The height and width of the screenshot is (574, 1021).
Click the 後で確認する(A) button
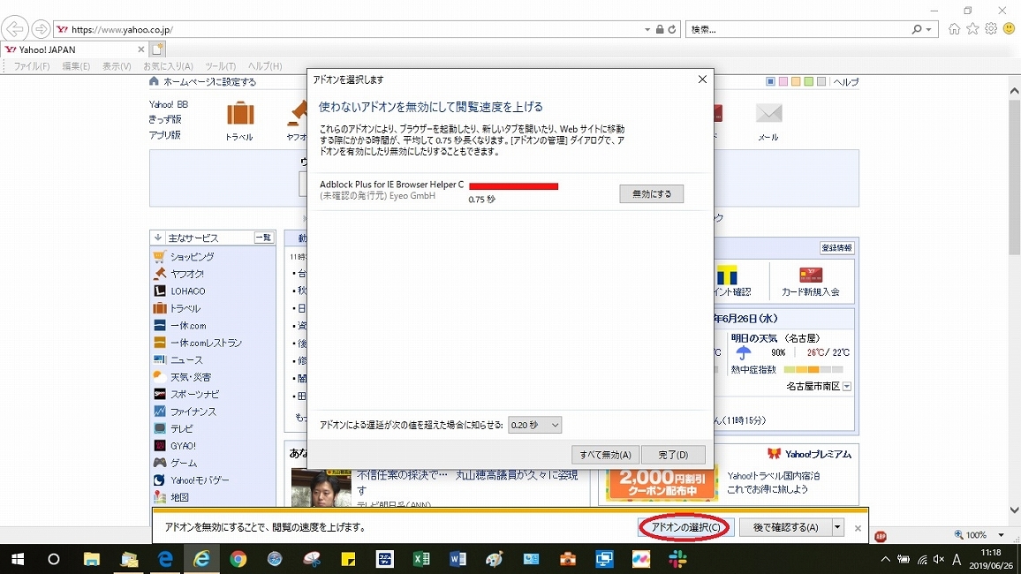(785, 527)
